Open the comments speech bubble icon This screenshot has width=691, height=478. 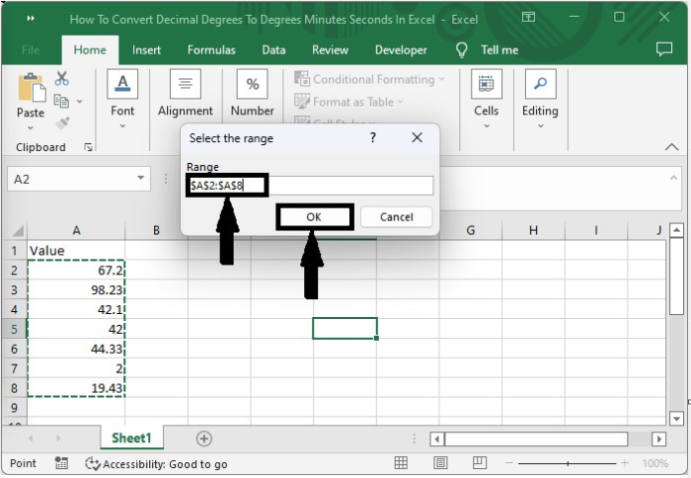coord(664,49)
